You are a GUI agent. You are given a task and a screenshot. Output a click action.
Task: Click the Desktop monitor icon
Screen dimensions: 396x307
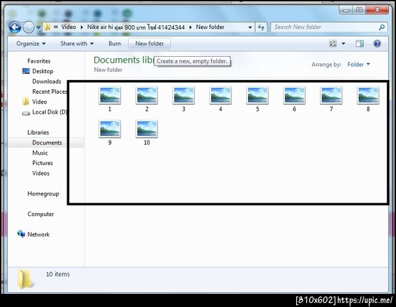tap(26, 71)
